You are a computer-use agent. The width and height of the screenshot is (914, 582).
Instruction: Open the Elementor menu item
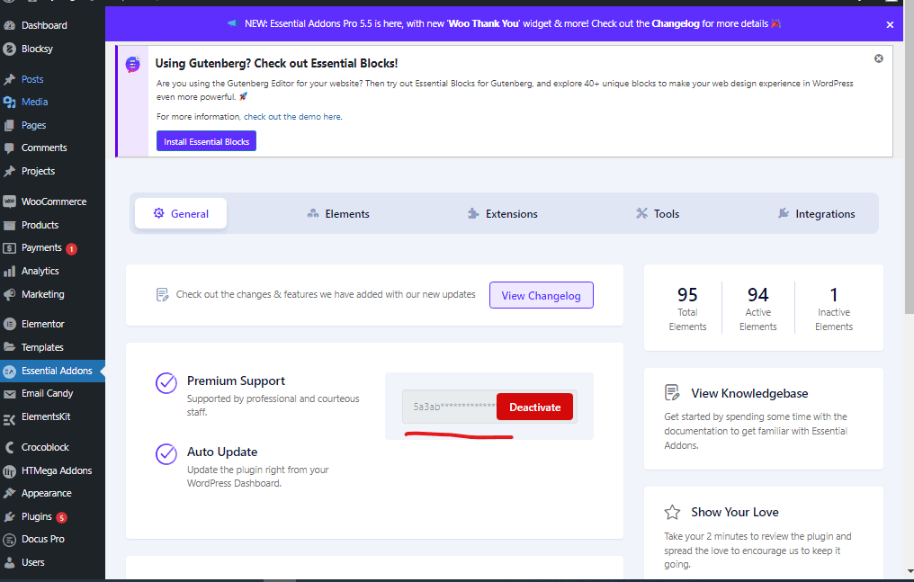[42, 325]
